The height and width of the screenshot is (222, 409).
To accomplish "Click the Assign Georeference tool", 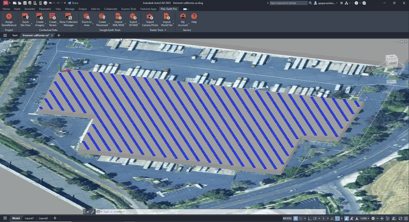I will (9, 19).
